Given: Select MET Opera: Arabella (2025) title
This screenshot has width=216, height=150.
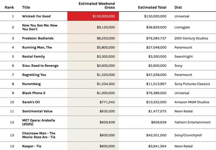Looking at the screenshot, I should [x=38, y=122].
